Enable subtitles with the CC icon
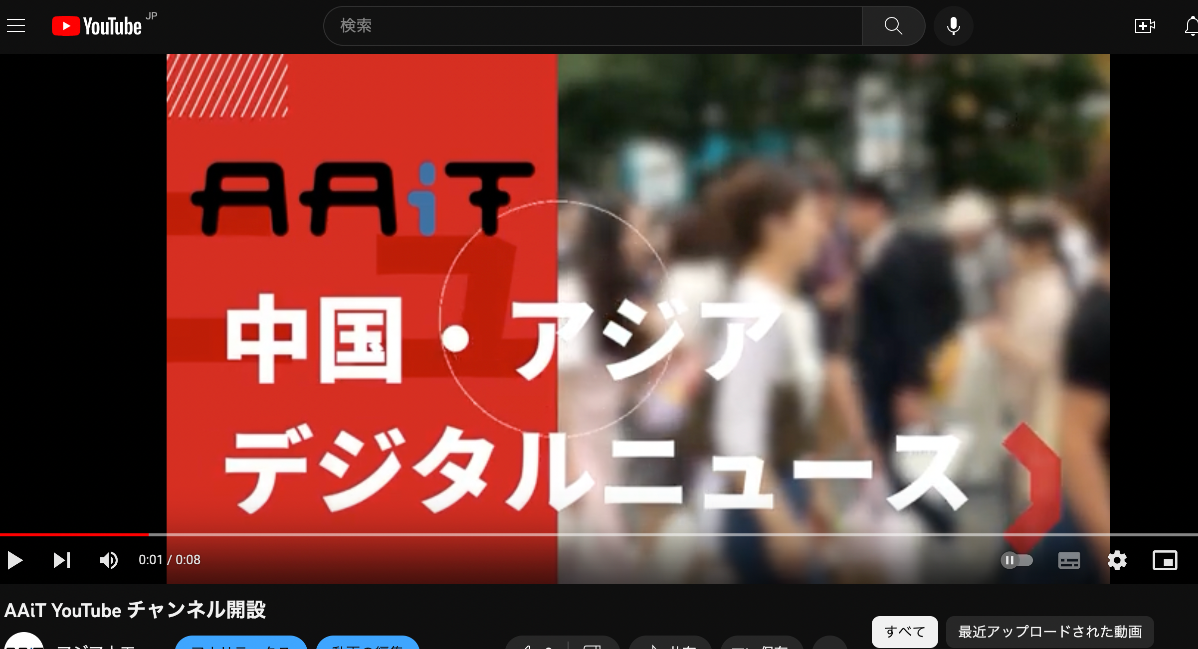The width and height of the screenshot is (1198, 649). pos(1068,560)
